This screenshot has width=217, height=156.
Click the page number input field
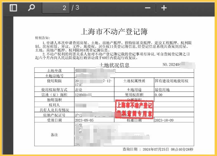pyautogui.click(x=56, y=8)
